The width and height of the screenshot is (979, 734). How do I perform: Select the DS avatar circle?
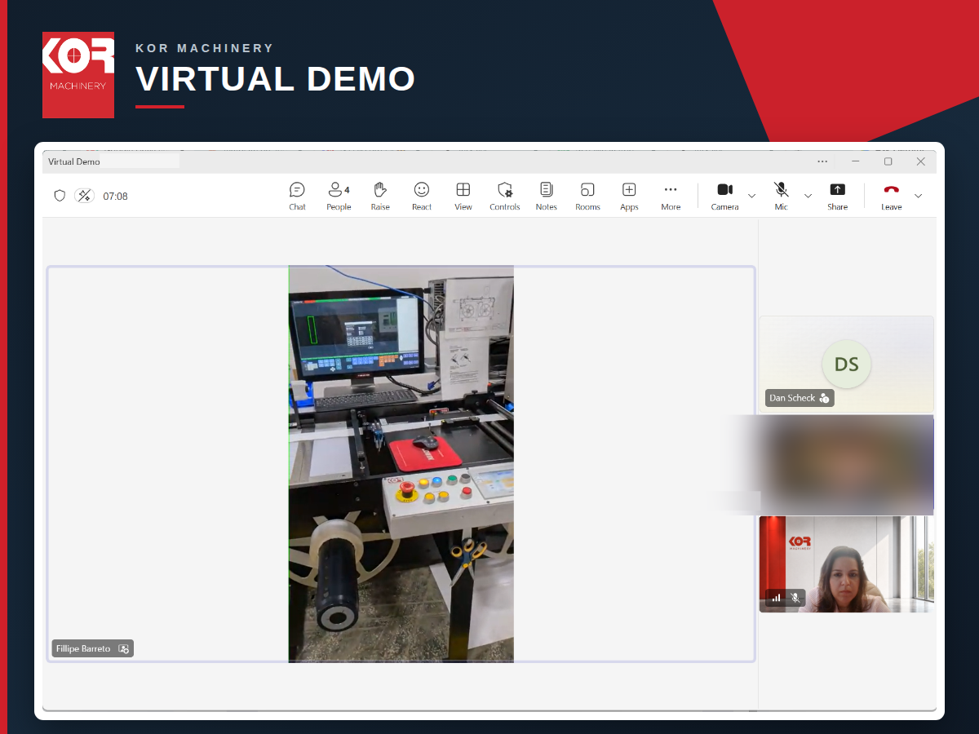(x=847, y=364)
